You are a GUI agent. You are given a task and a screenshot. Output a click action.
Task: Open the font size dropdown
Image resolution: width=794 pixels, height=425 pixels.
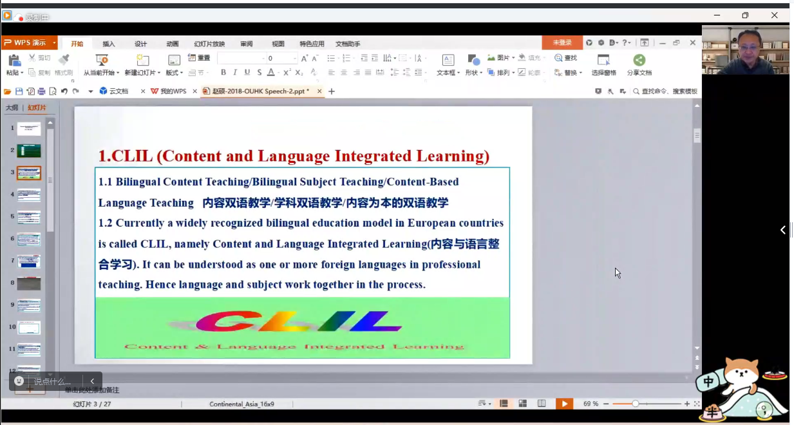[295, 59]
